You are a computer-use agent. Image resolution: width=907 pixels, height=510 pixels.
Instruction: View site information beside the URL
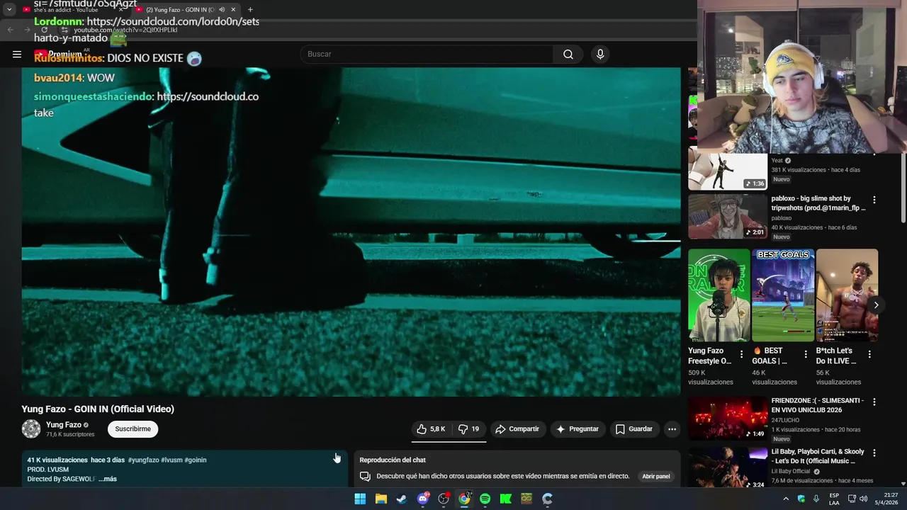tap(64, 30)
